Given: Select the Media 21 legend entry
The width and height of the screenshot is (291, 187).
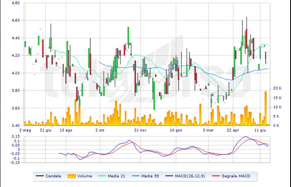Looking at the screenshot, I should (111, 176).
